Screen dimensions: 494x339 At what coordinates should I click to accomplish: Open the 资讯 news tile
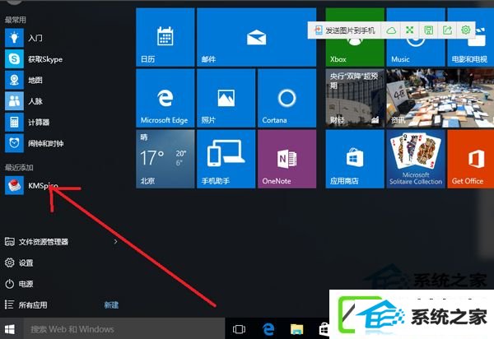tap(440, 98)
